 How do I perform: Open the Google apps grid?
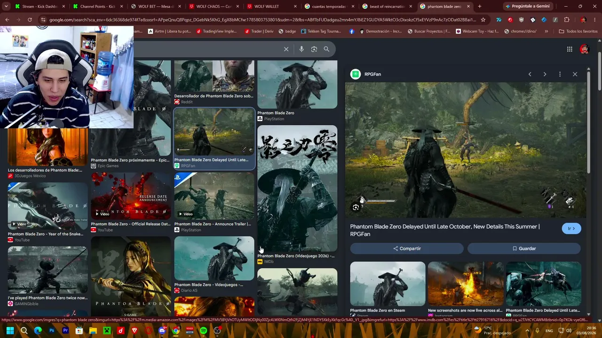tap(570, 49)
